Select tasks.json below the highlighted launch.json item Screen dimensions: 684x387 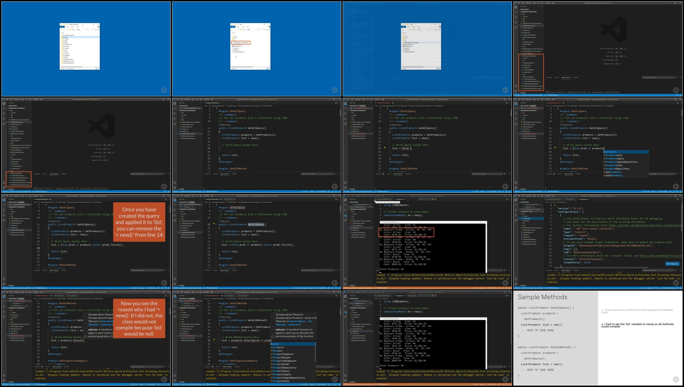(x=526, y=221)
